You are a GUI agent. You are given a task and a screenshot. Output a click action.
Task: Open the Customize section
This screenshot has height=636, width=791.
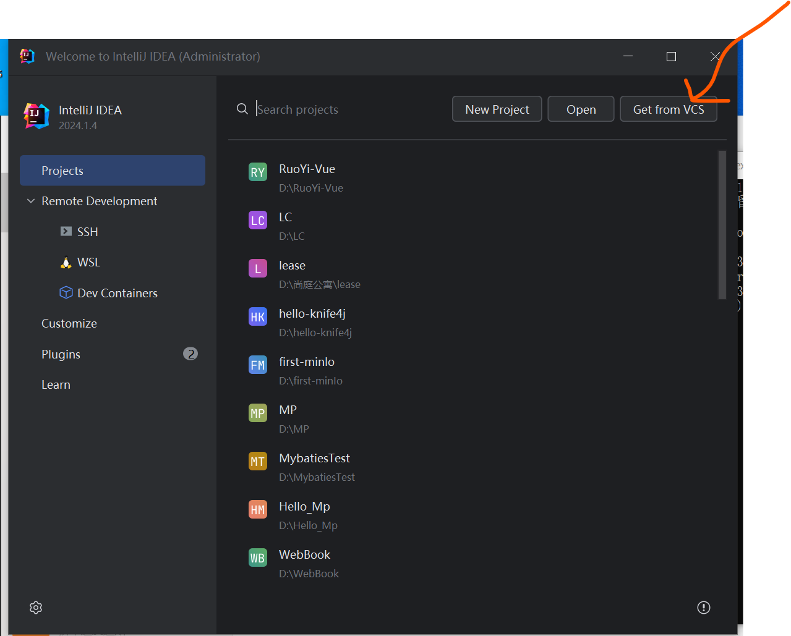(x=69, y=323)
